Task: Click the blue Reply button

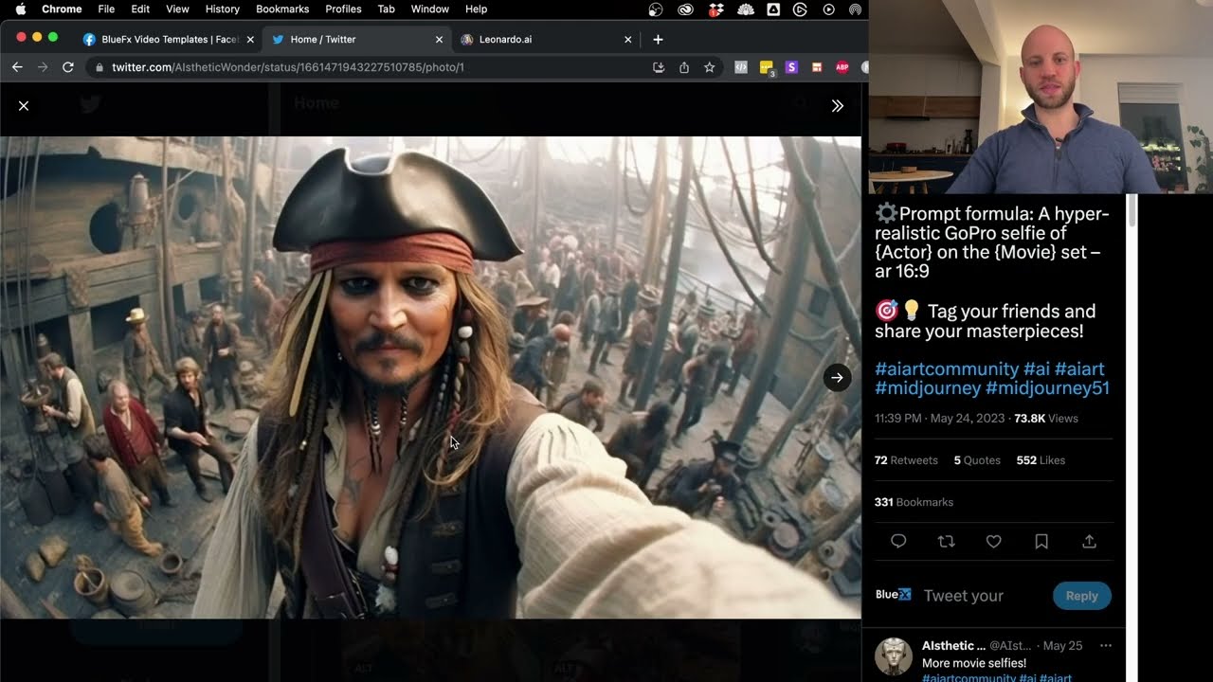Action: (x=1081, y=596)
